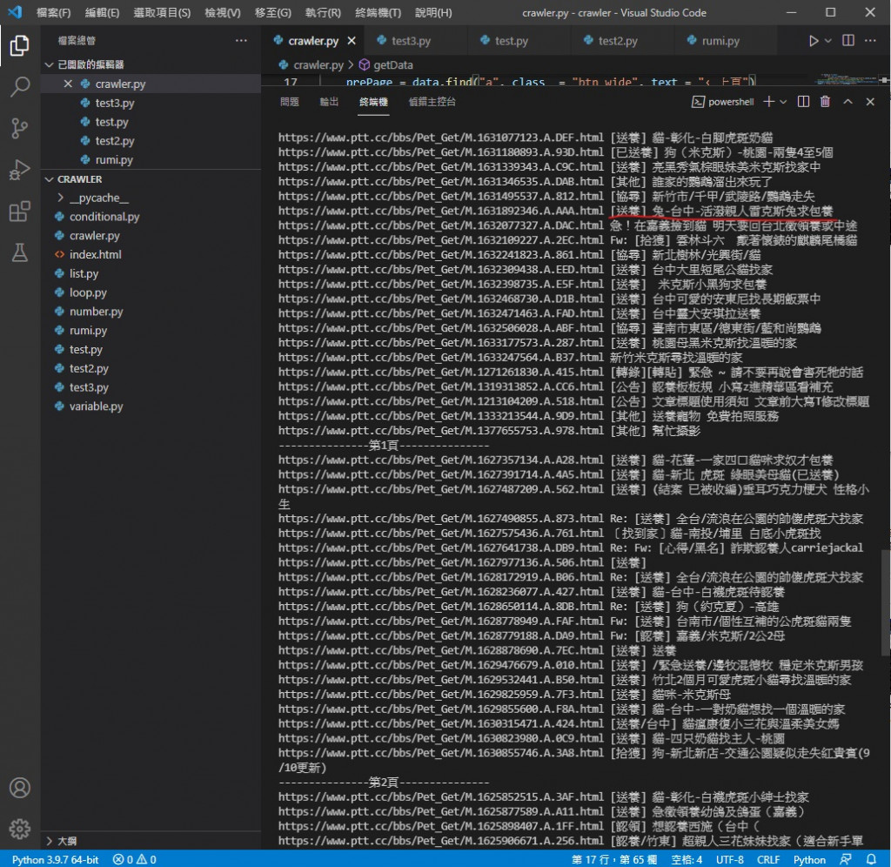Kill terminal with trash icon

[x=825, y=102]
